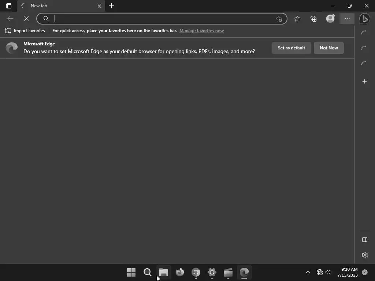Launch File Explorer from taskbar

click(164, 272)
